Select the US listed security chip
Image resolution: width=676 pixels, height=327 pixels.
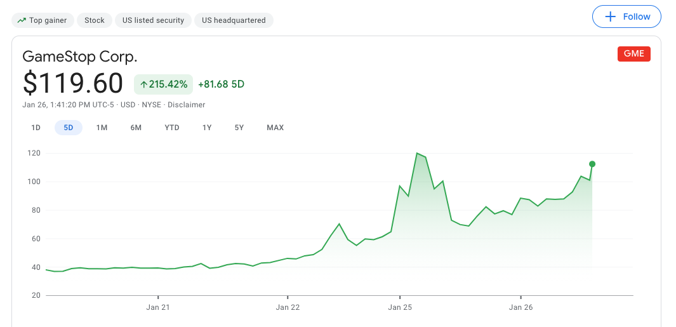click(153, 20)
